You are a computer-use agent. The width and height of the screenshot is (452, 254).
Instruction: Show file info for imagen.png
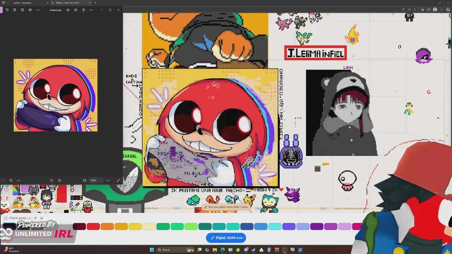coord(11,180)
